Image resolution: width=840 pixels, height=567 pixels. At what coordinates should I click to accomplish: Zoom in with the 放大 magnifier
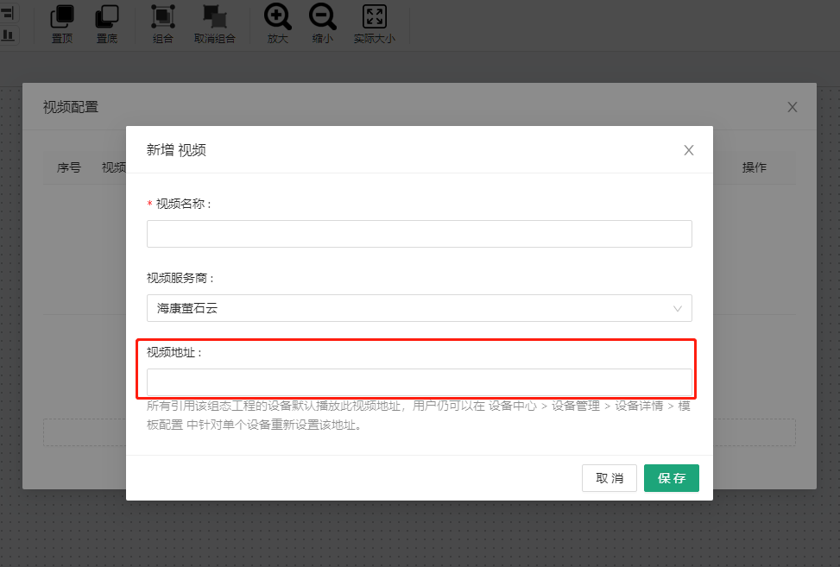tap(277, 16)
